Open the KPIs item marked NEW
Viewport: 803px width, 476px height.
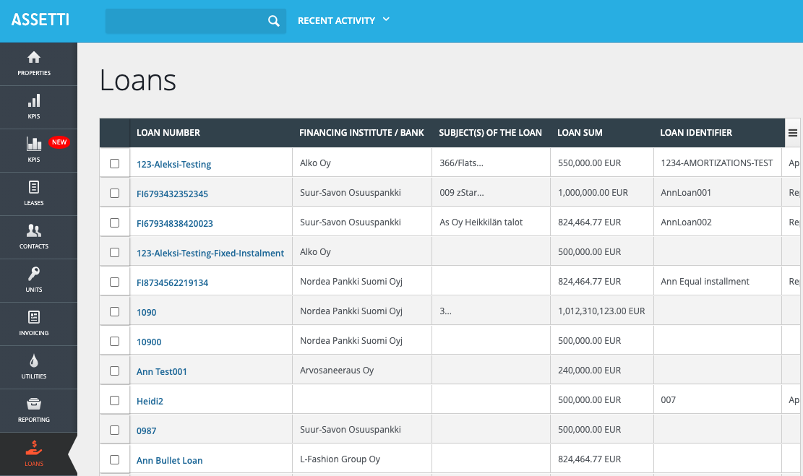coord(34,150)
